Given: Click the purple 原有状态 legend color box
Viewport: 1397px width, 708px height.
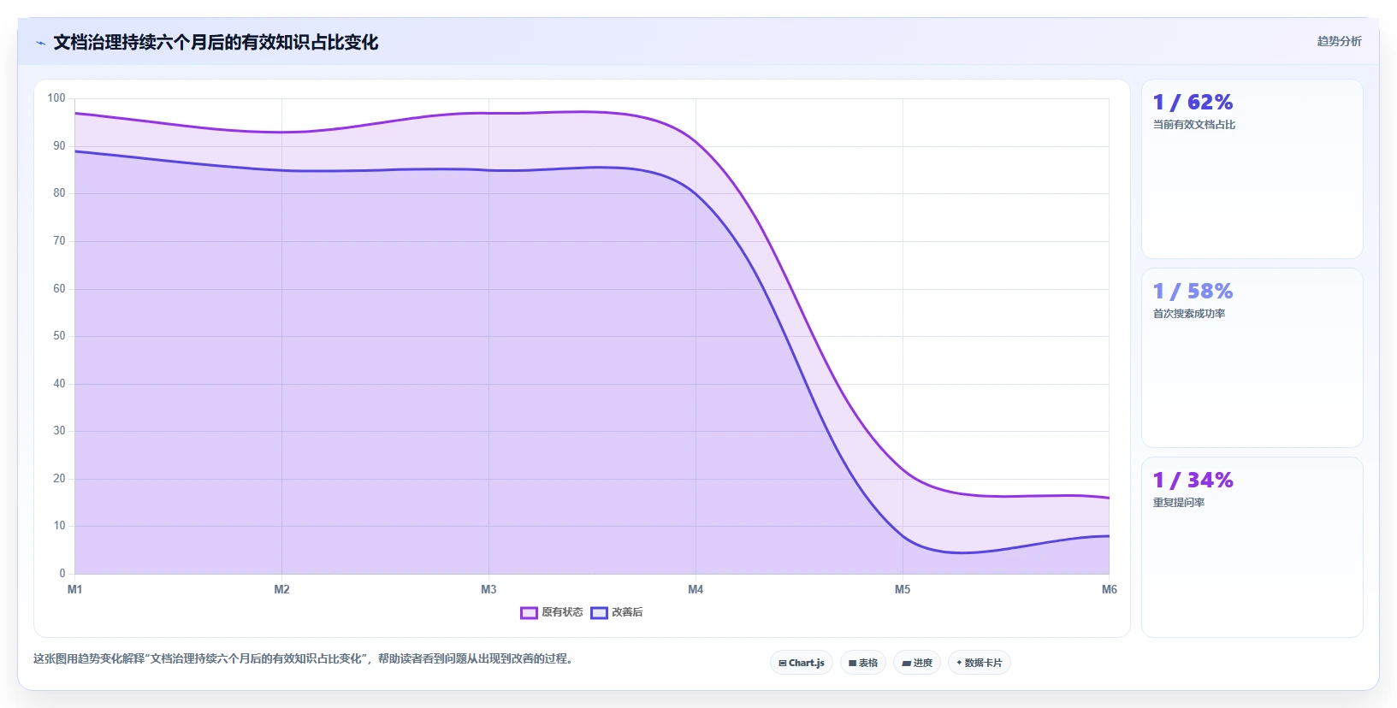Looking at the screenshot, I should point(529,613).
